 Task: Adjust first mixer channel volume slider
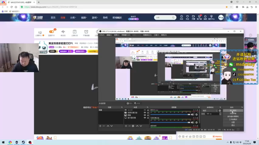(170, 114)
